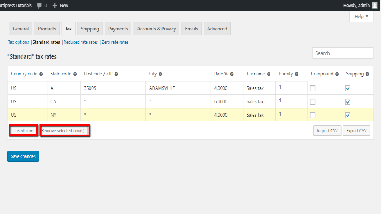
Task: Click help icon next to Country code
Action: (41, 74)
